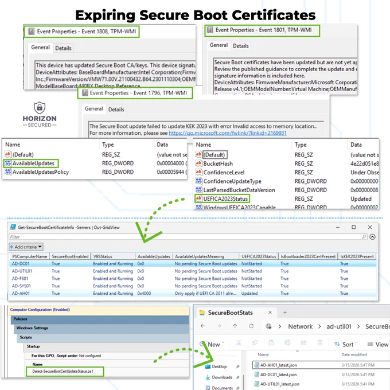Click ad-util01 in the Explorer address bar
This screenshot has width=390, height=390.
(339, 326)
